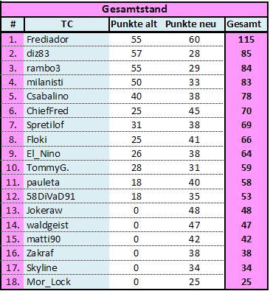Select Jokeraw's Punkte neu value 48

194,211
